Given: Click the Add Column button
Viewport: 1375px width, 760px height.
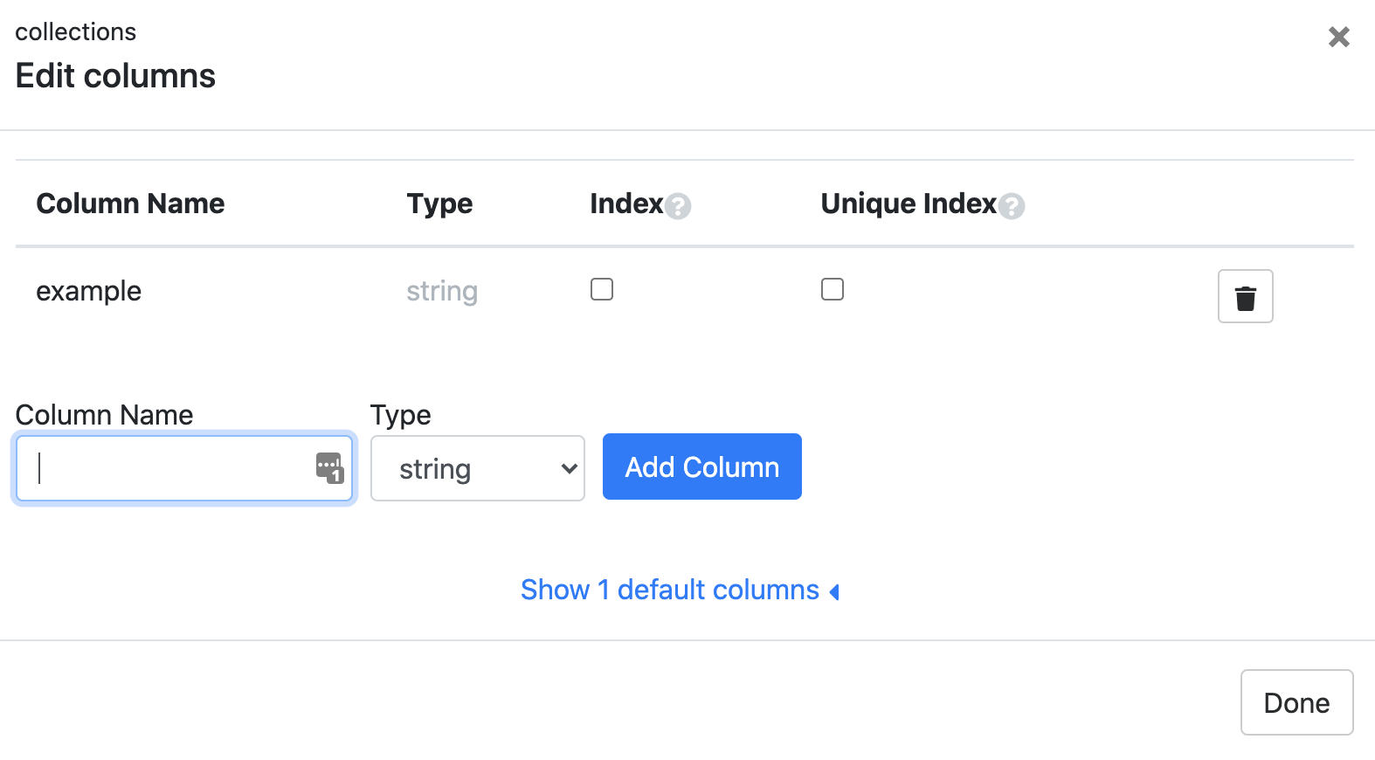Looking at the screenshot, I should point(701,467).
